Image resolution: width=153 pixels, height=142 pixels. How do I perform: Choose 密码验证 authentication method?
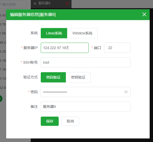(53, 77)
